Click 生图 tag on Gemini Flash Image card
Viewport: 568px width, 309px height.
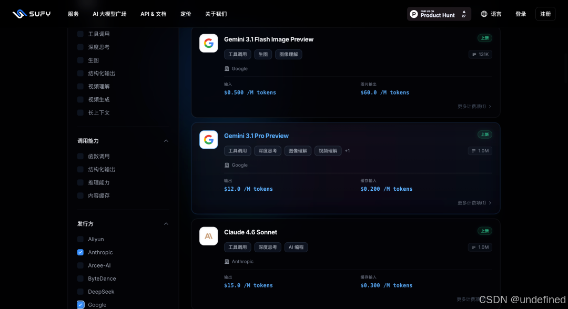click(263, 54)
